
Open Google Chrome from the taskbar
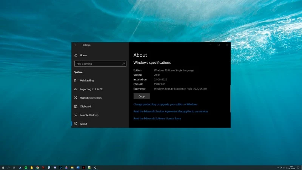coord(37,168)
